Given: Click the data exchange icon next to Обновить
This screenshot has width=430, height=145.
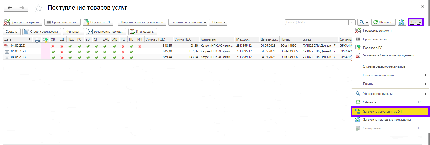Looking at the screenshot, I should (x=402, y=22).
